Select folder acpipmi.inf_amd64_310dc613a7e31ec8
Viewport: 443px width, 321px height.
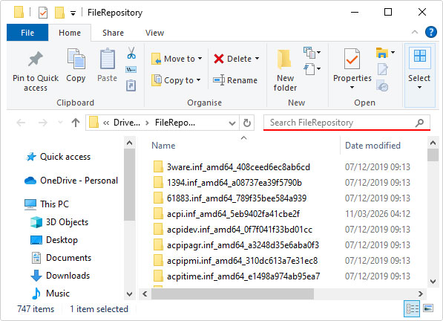[236, 261]
